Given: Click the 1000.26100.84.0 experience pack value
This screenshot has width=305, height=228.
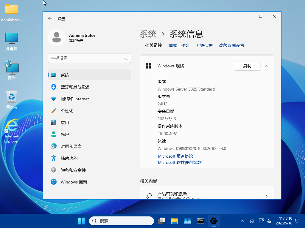Looking at the screenshot, I should (212, 148).
